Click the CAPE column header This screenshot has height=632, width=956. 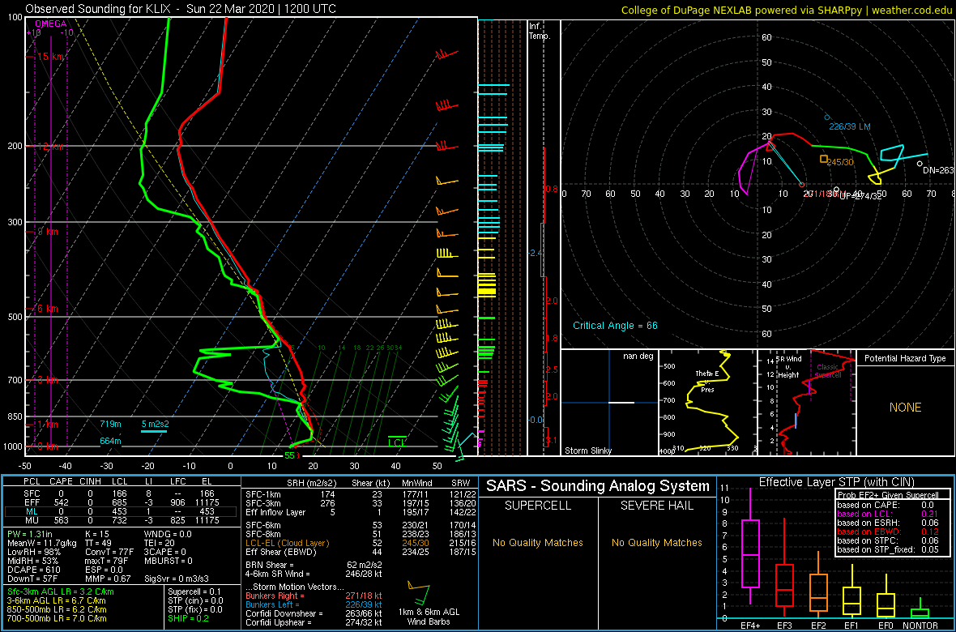pos(61,483)
